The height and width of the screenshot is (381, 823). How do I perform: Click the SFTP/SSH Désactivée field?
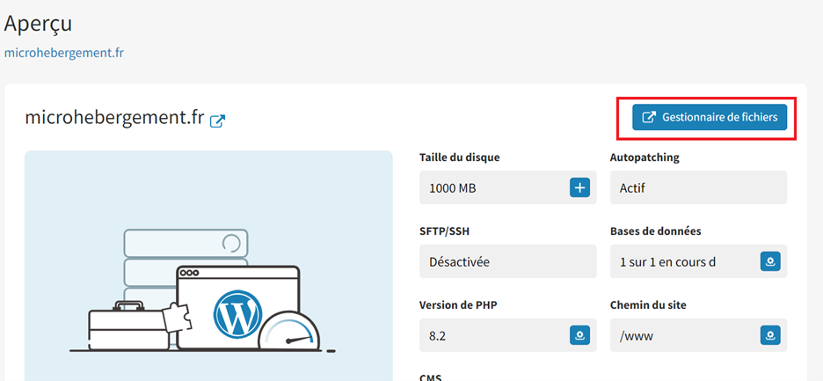[507, 261]
